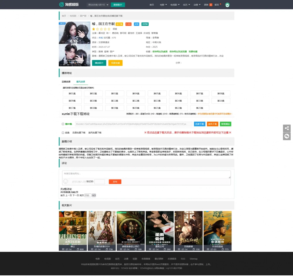This screenshot has height=278, width=293.
Task: Set rating with the first star
Action: click(x=94, y=29)
